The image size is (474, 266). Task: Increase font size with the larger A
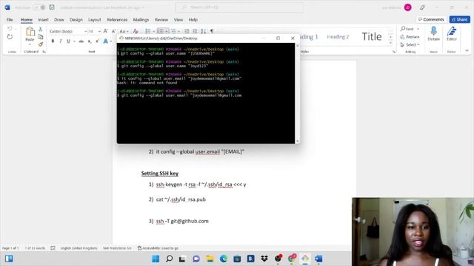[x=105, y=31]
